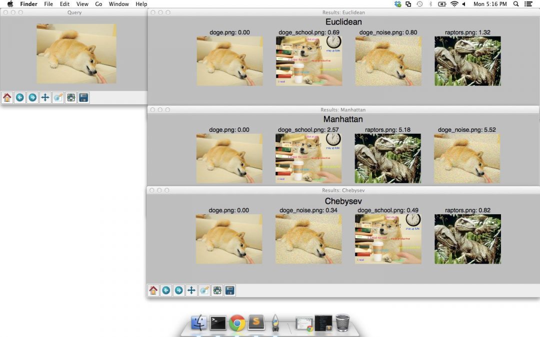Pick the doge_school.png image under Chebysev
Screen dimensions: 540x337
point(388,239)
